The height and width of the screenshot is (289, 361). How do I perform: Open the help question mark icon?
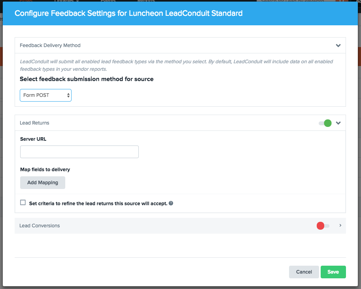pyautogui.click(x=171, y=203)
